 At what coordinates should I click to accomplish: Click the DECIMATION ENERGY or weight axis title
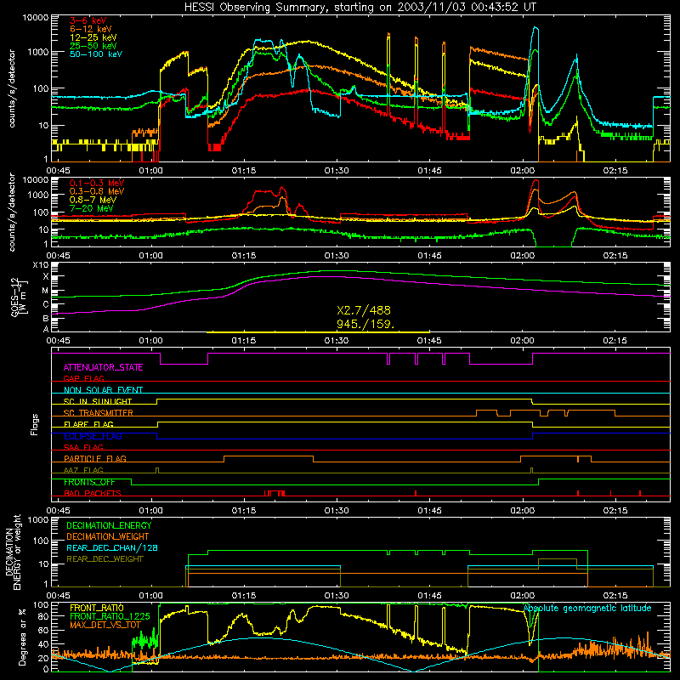[x=14, y=552]
